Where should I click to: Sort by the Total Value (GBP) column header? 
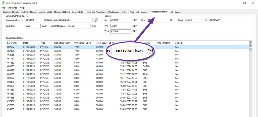107,43
